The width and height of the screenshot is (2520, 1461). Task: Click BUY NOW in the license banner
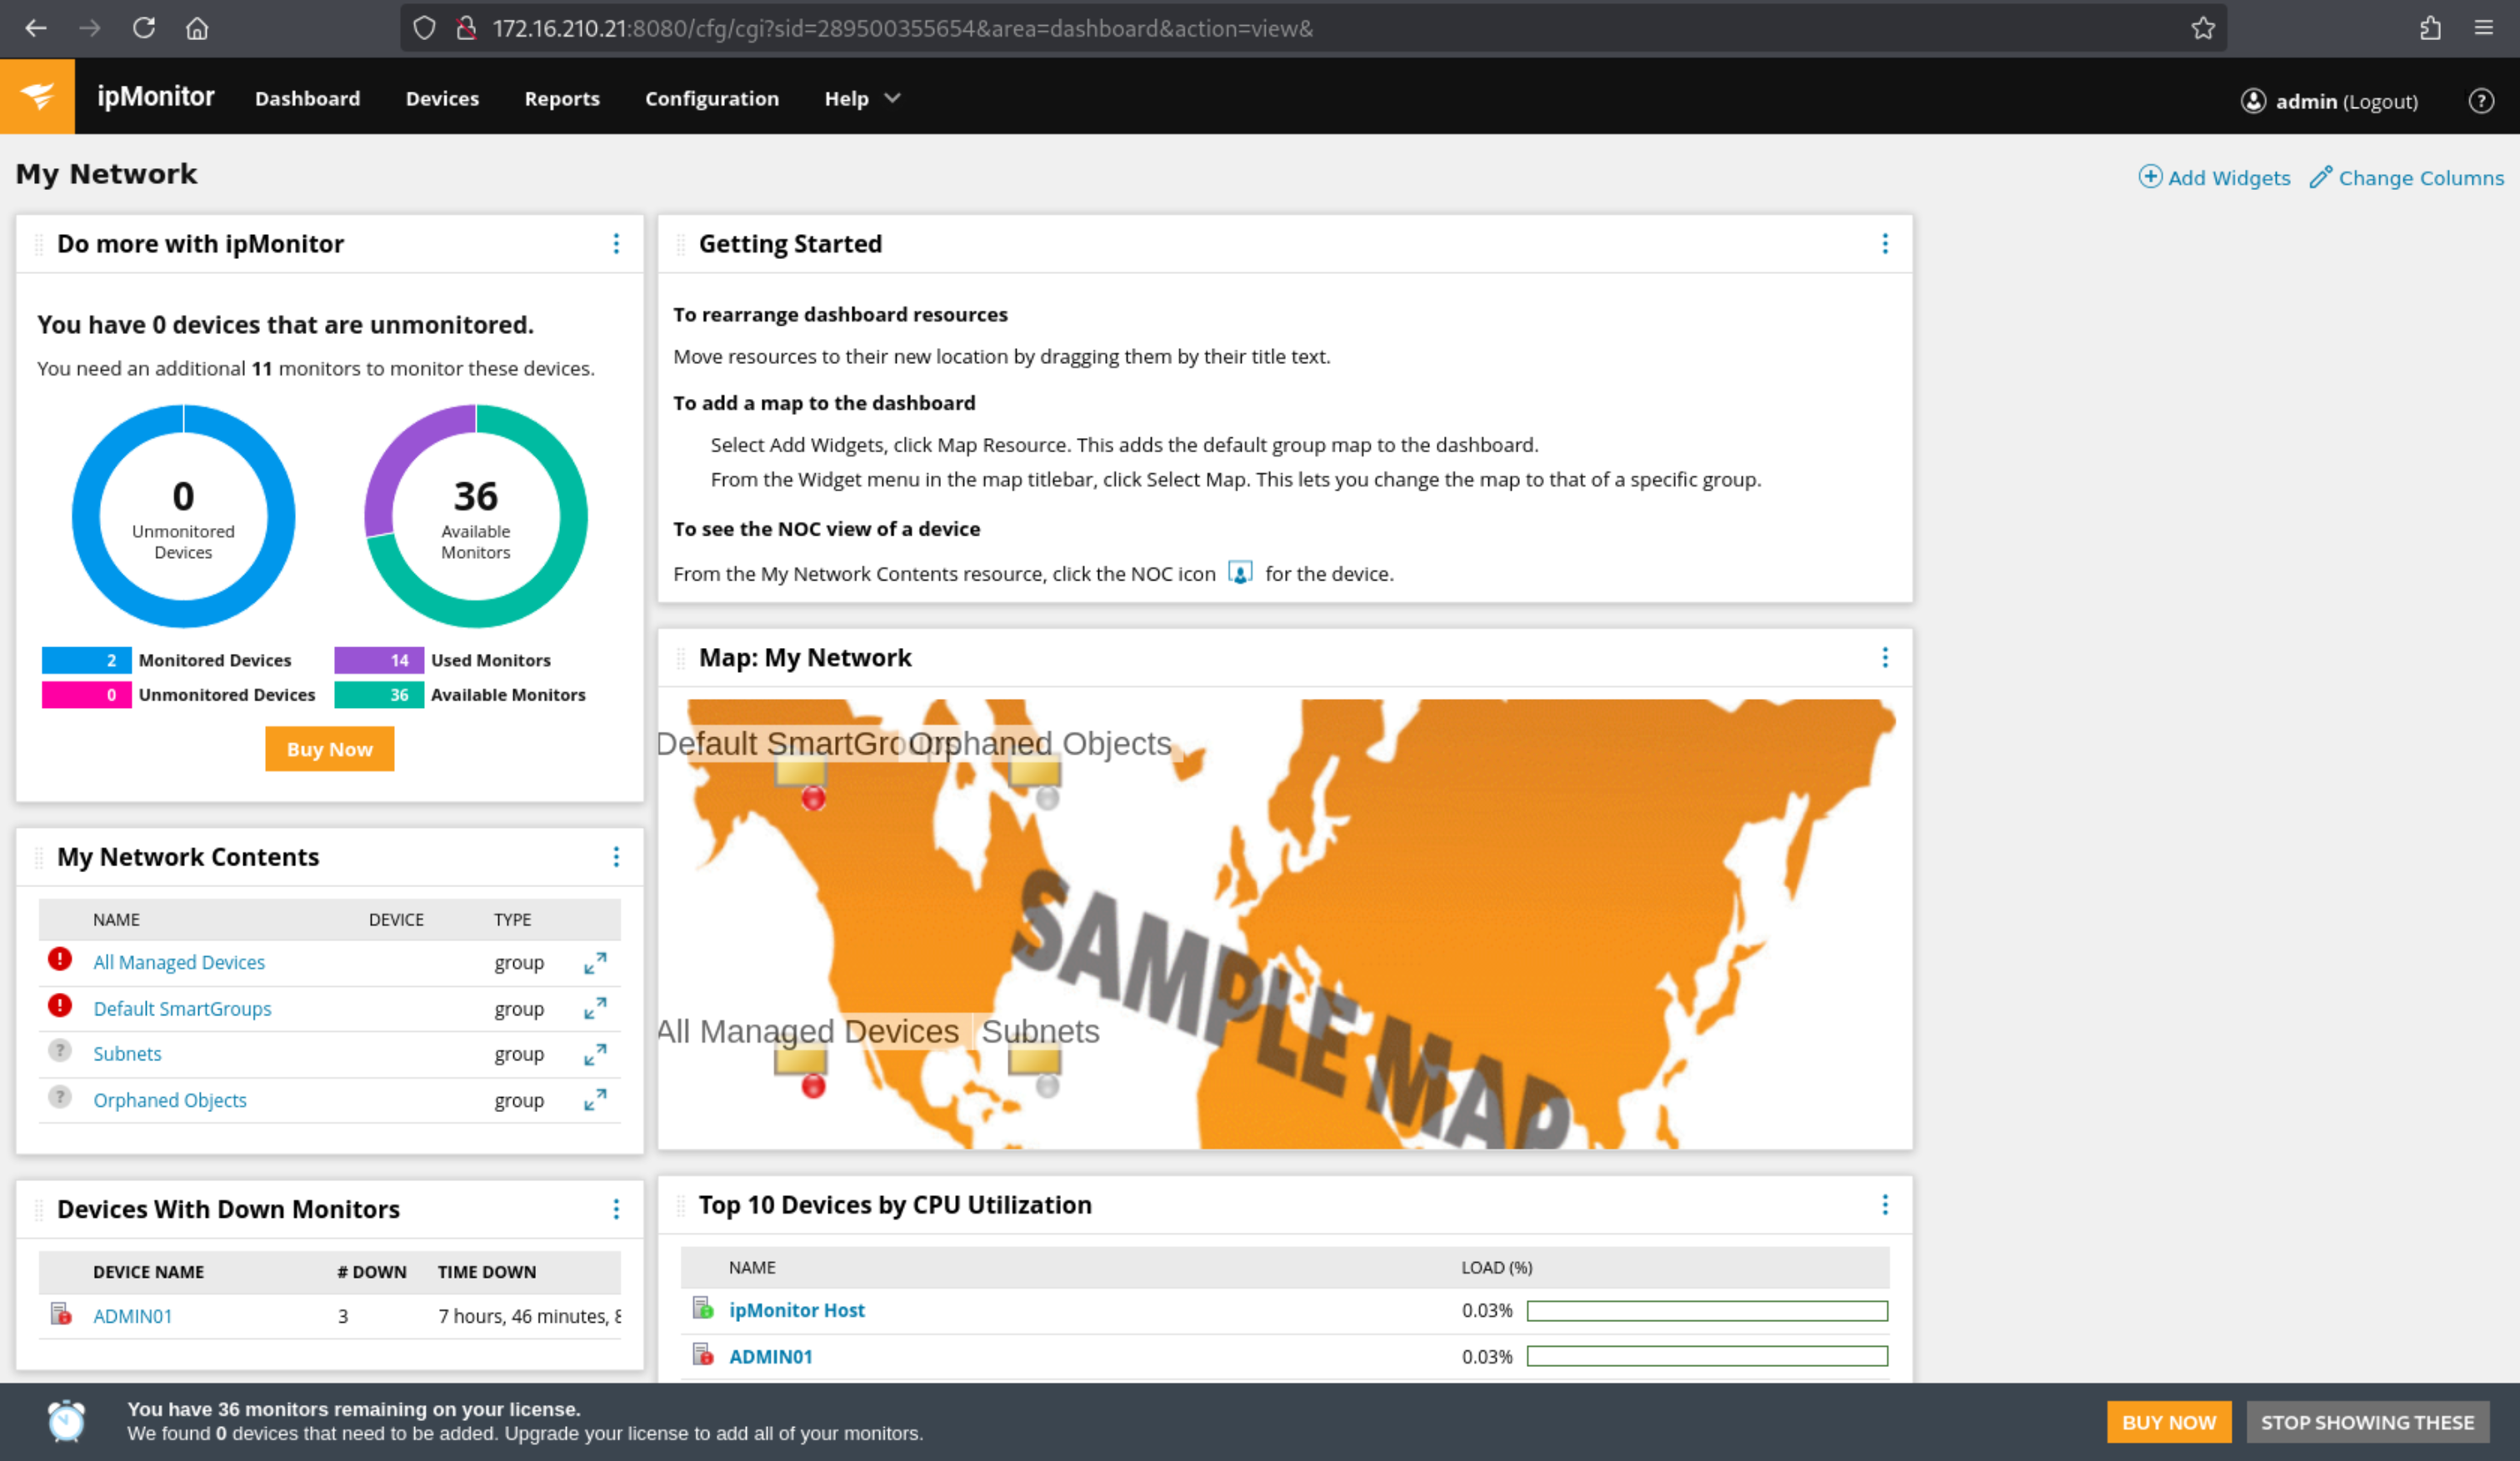click(2169, 1422)
